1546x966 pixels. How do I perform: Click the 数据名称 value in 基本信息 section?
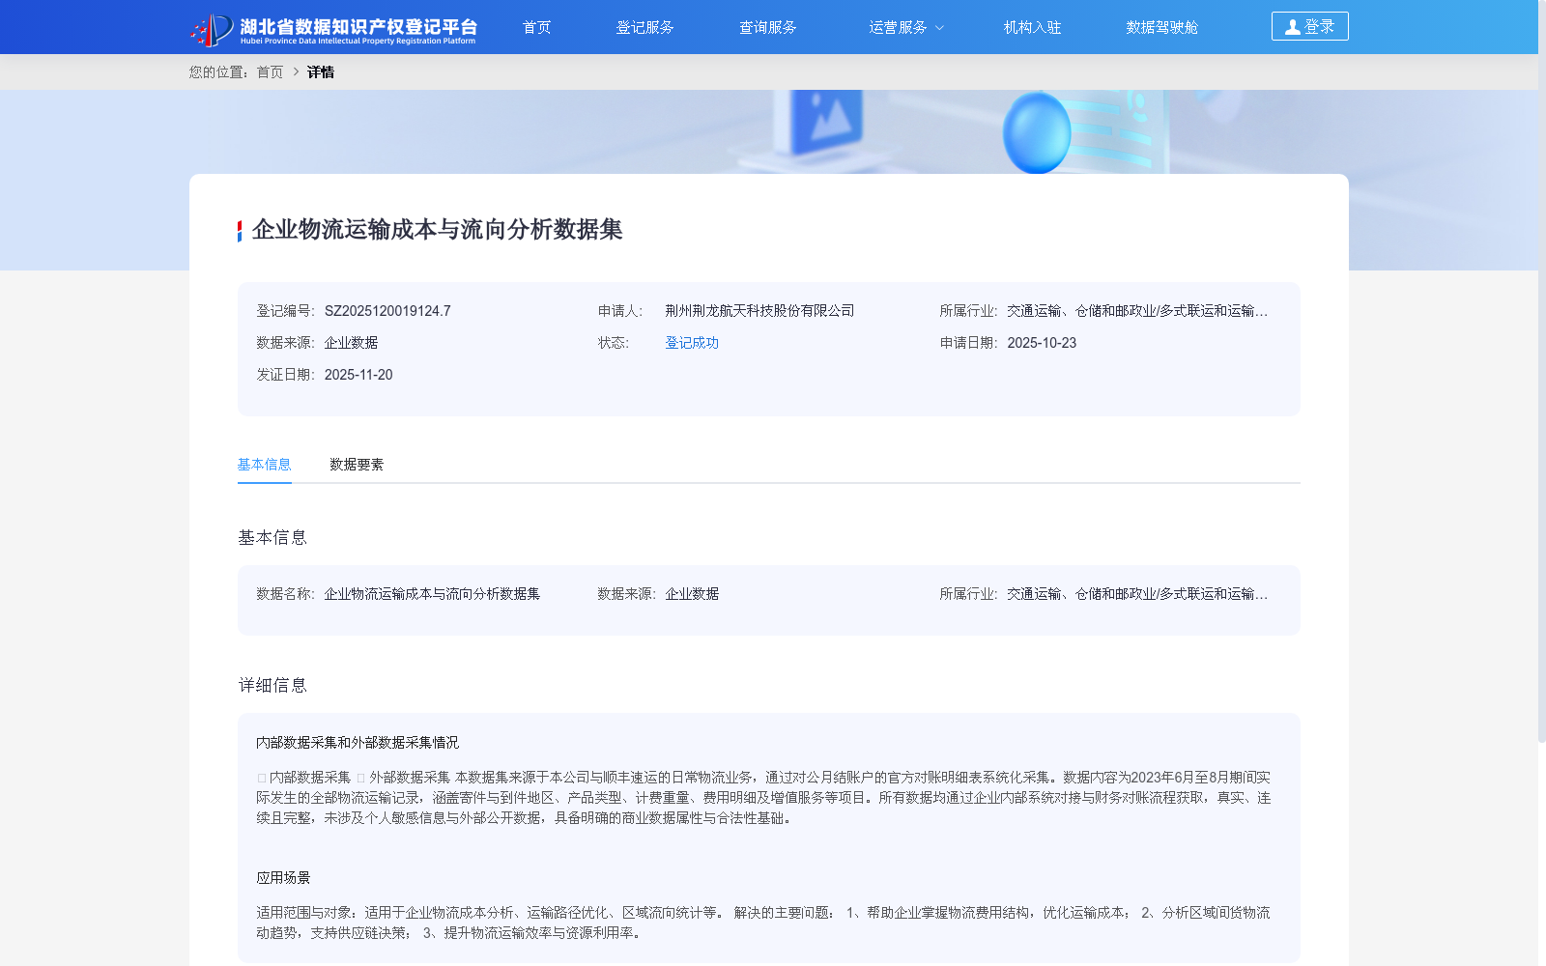pos(432,594)
